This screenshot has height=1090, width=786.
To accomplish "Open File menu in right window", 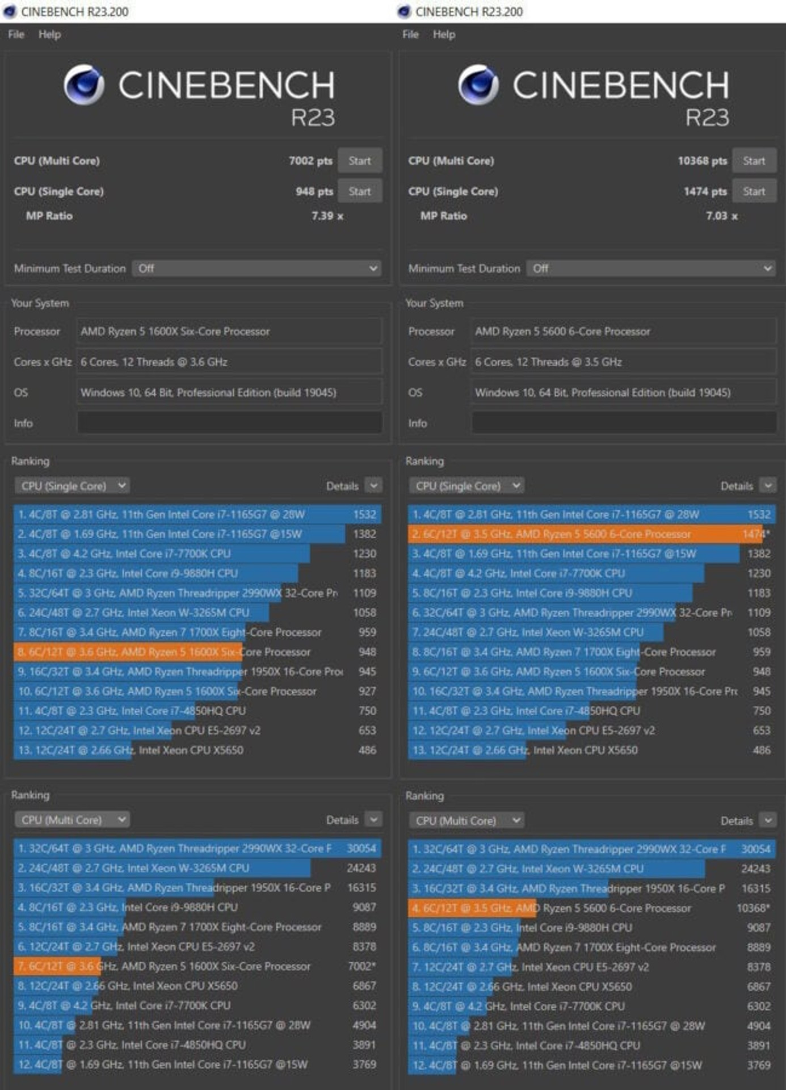I will (410, 35).
